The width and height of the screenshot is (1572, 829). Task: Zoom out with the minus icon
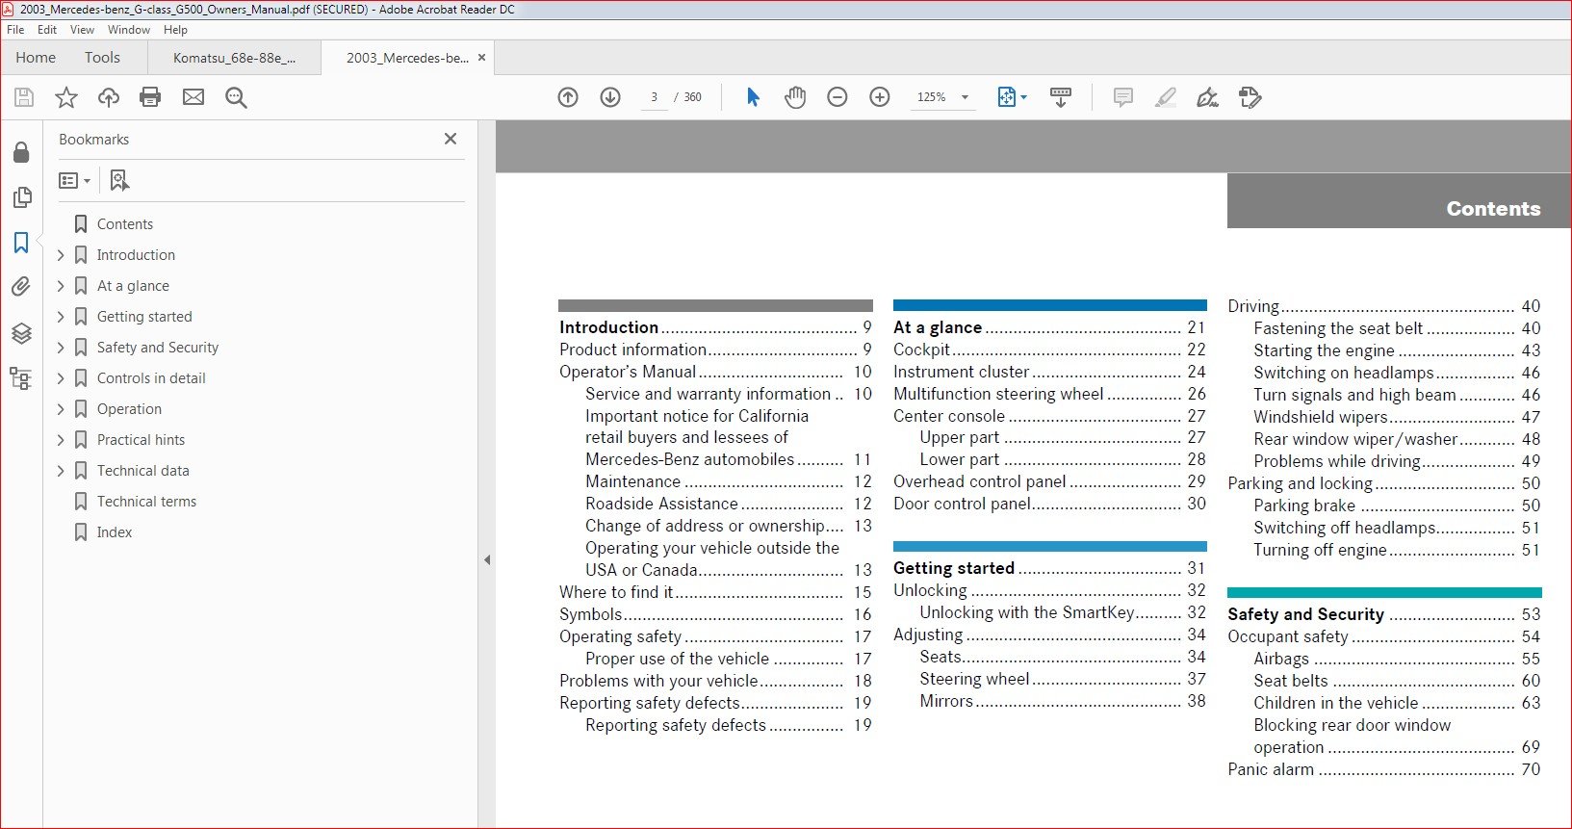[x=838, y=97]
